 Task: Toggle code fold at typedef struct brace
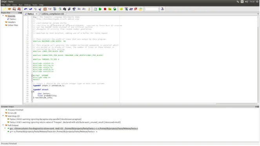pyautogui.click(x=32, y=92)
